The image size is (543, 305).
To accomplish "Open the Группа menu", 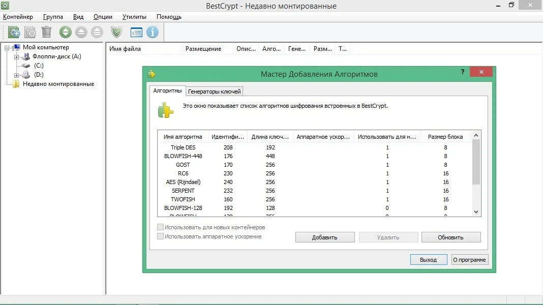I will (x=53, y=17).
